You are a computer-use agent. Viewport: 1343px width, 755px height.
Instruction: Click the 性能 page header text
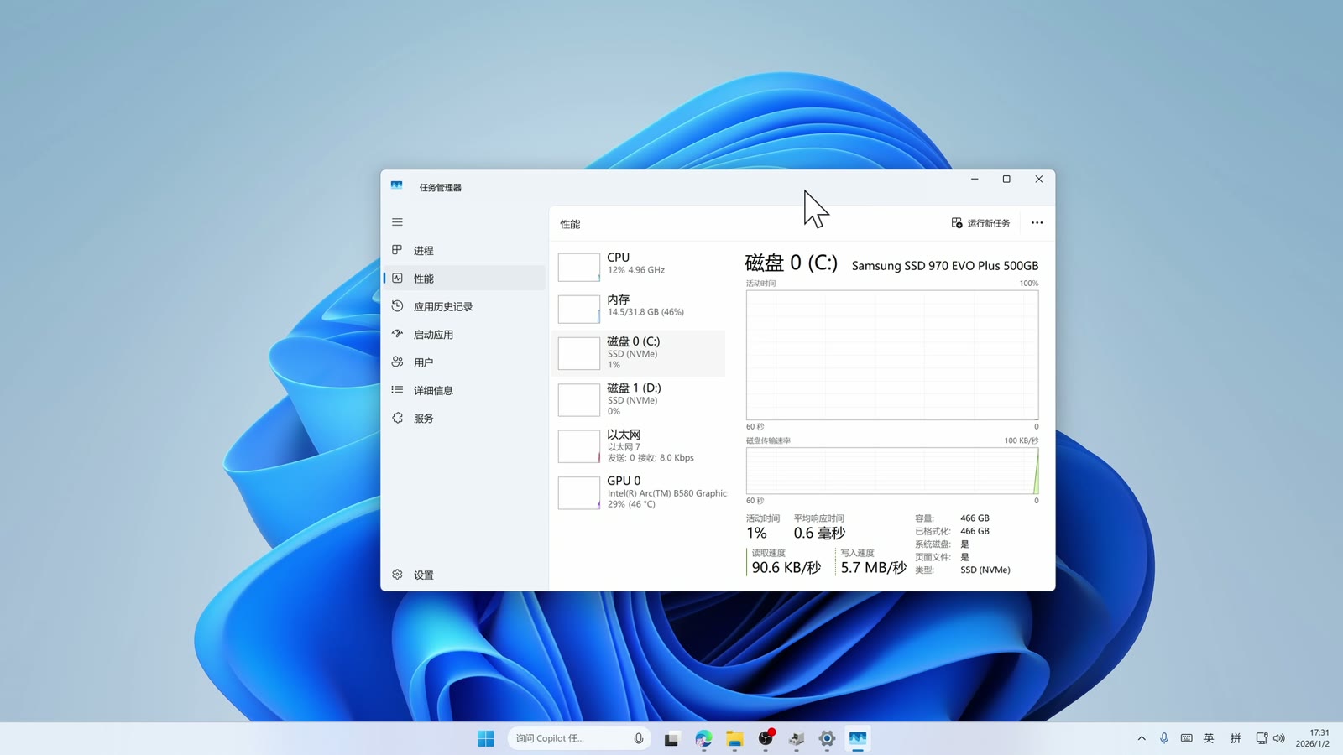[570, 224]
